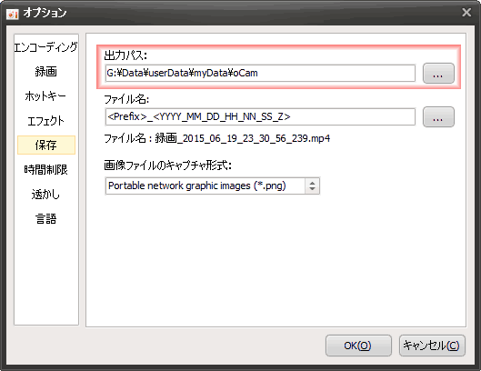Expand the image capture format dropdown
Screen dimensions: 481x371
[312, 186]
